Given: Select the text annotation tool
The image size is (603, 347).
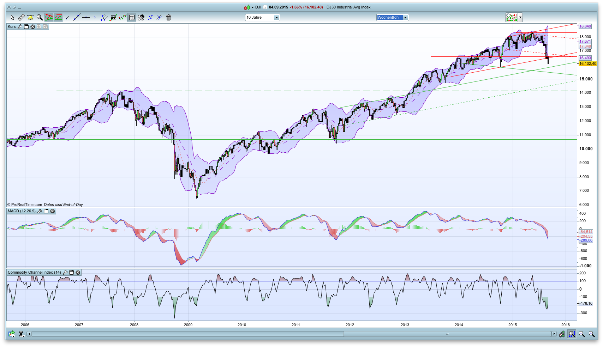Looking at the screenshot, I should coord(132,17).
